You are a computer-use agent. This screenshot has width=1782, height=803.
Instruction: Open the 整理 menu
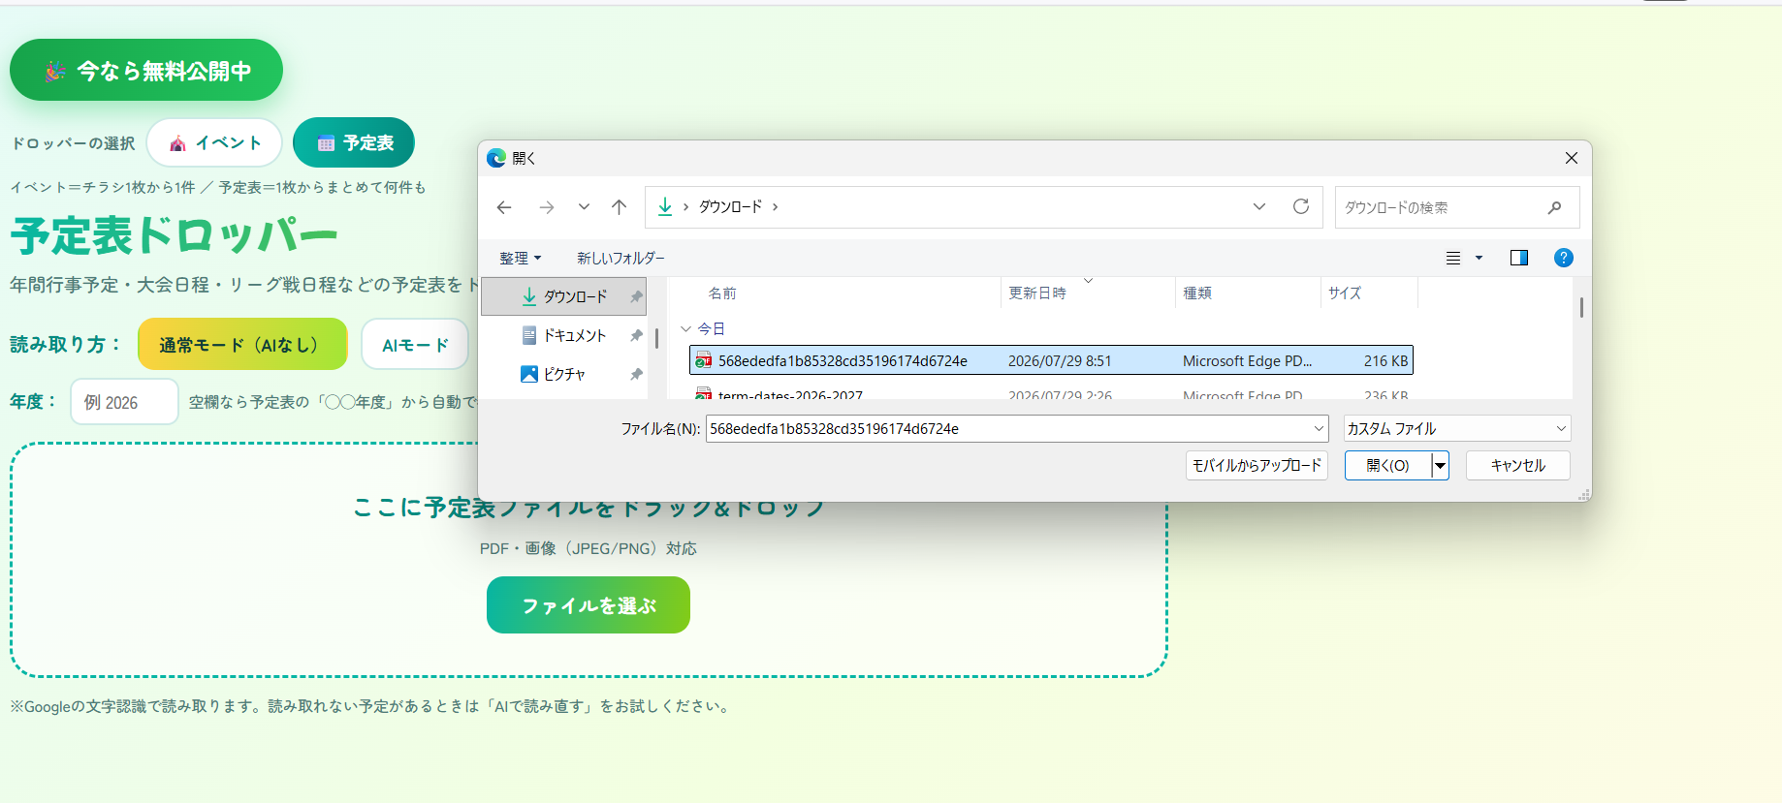coord(520,258)
